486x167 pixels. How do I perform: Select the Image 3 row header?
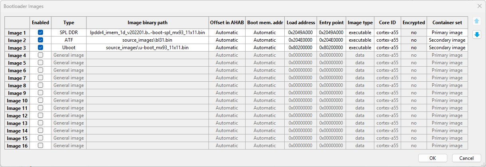(17, 48)
